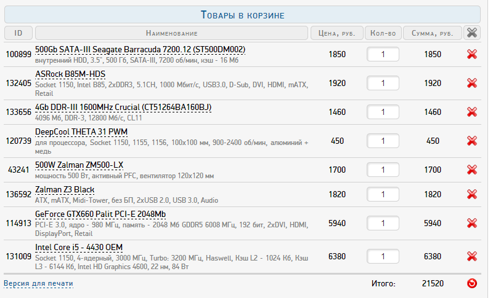Open the Intel Core i5 - 4430 OEM link
The width and height of the screenshot is (493, 298).
pos(79,248)
